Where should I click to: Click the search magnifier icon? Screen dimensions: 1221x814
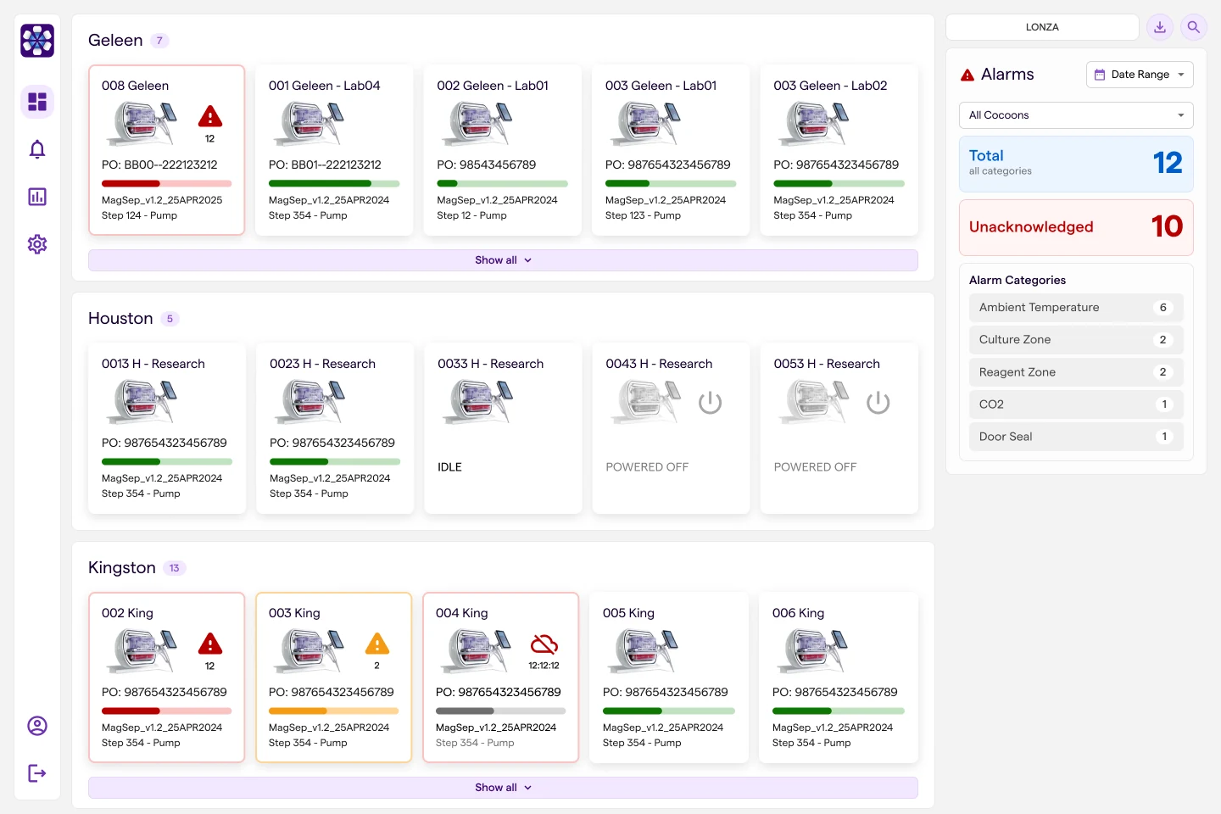click(x=1194, y=27)
